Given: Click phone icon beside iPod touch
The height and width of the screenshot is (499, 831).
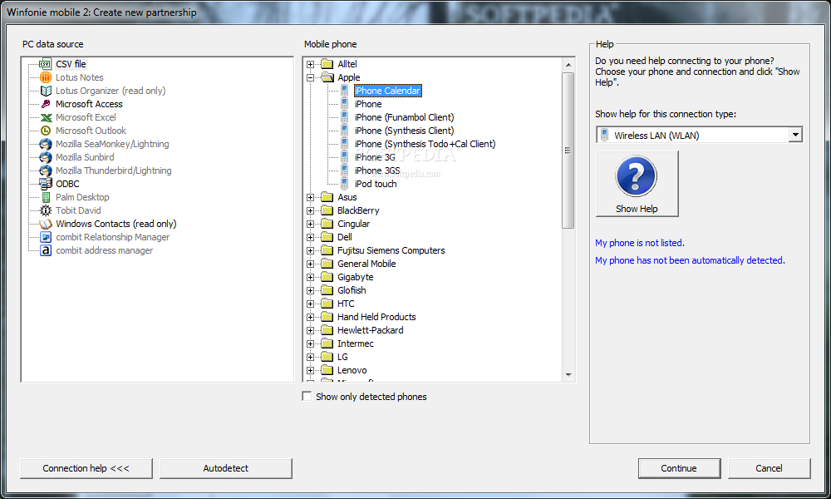Looking at the screenshot, I should (x=345, y=184).
